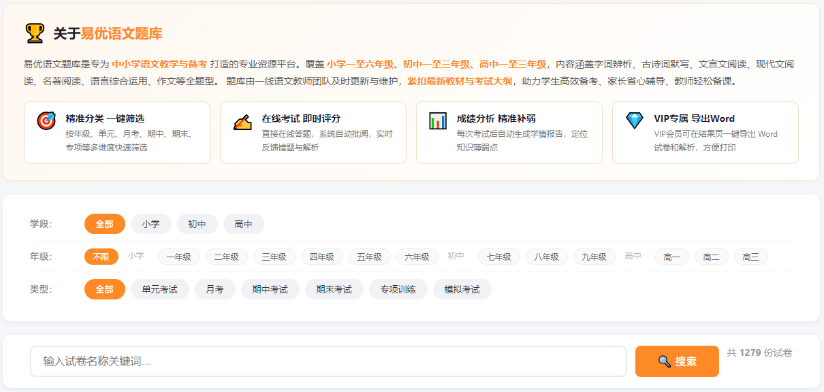The image size is (824, 392).
Task: Choose grade 八年级
Action: pos(547,257)
